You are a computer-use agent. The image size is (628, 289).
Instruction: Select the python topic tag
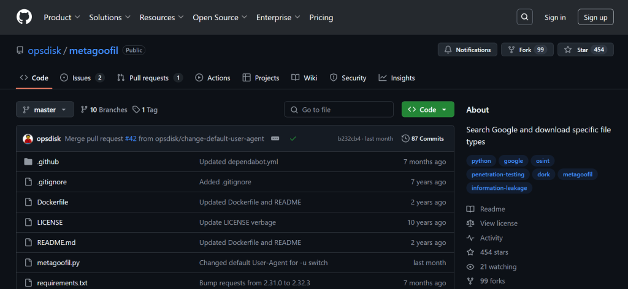481,161
